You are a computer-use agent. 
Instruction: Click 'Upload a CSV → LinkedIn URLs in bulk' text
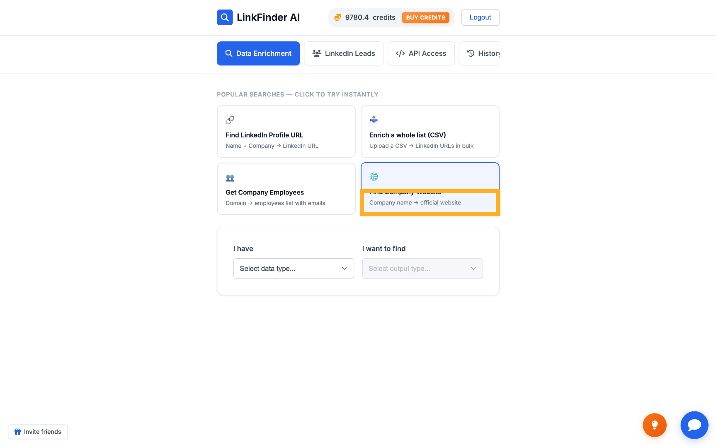tap(421, 146)
